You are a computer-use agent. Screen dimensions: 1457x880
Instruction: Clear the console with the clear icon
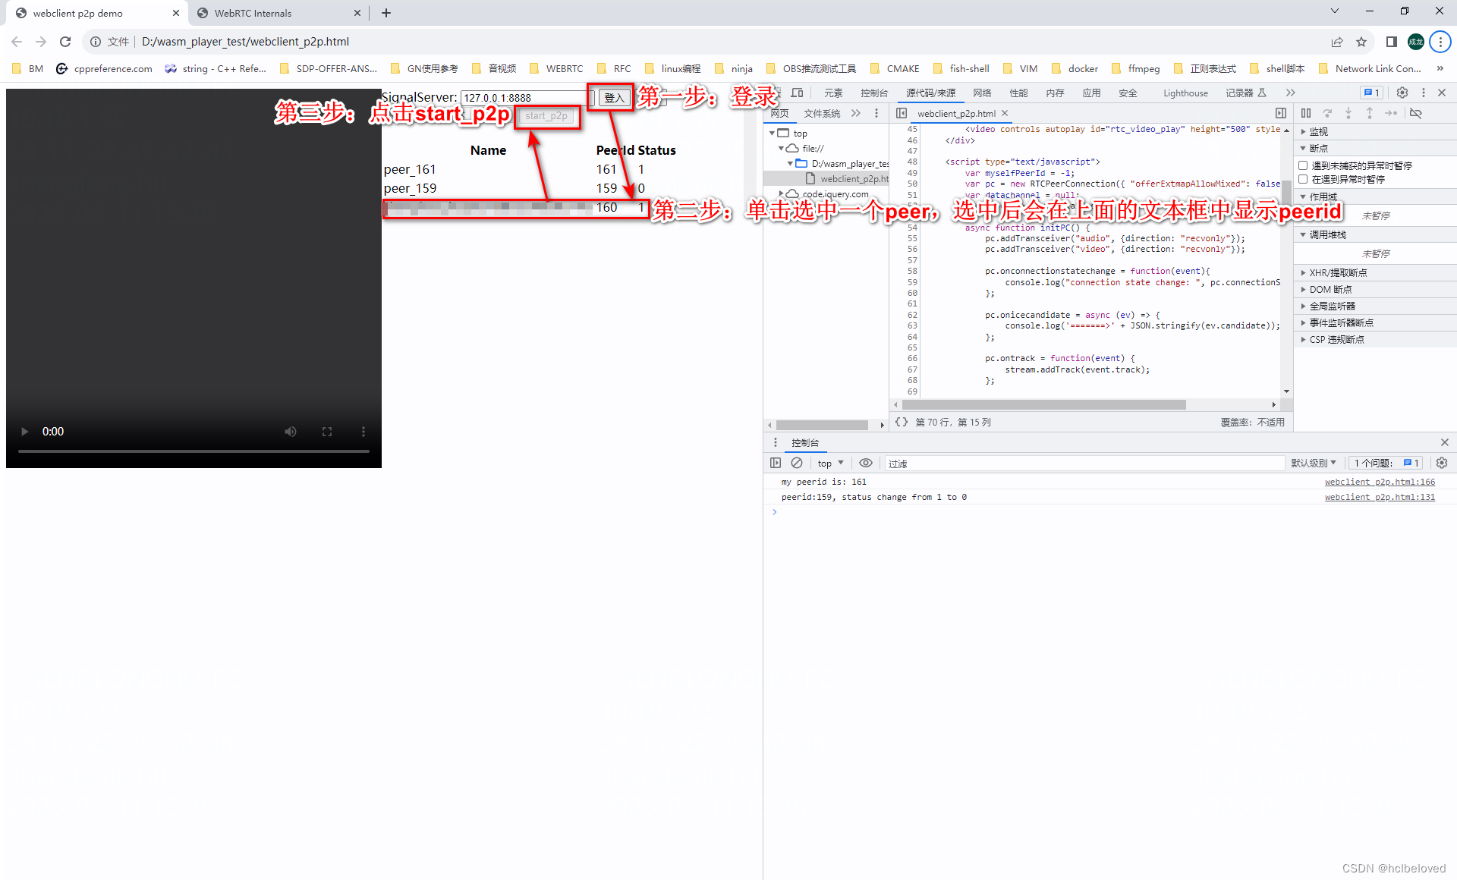(797, 463)
